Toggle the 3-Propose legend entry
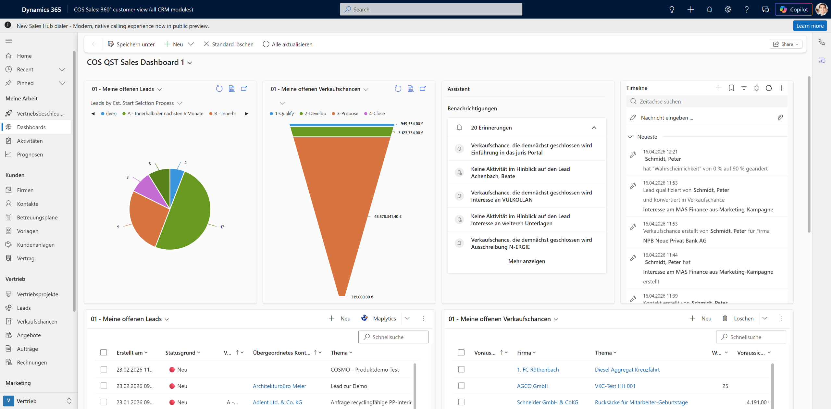Screen dimensions: 831x409 point(345,114)
